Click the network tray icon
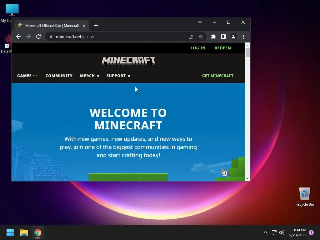Viewport: 320px width, 240px height. pyautogui.click(x=274, y=232)
